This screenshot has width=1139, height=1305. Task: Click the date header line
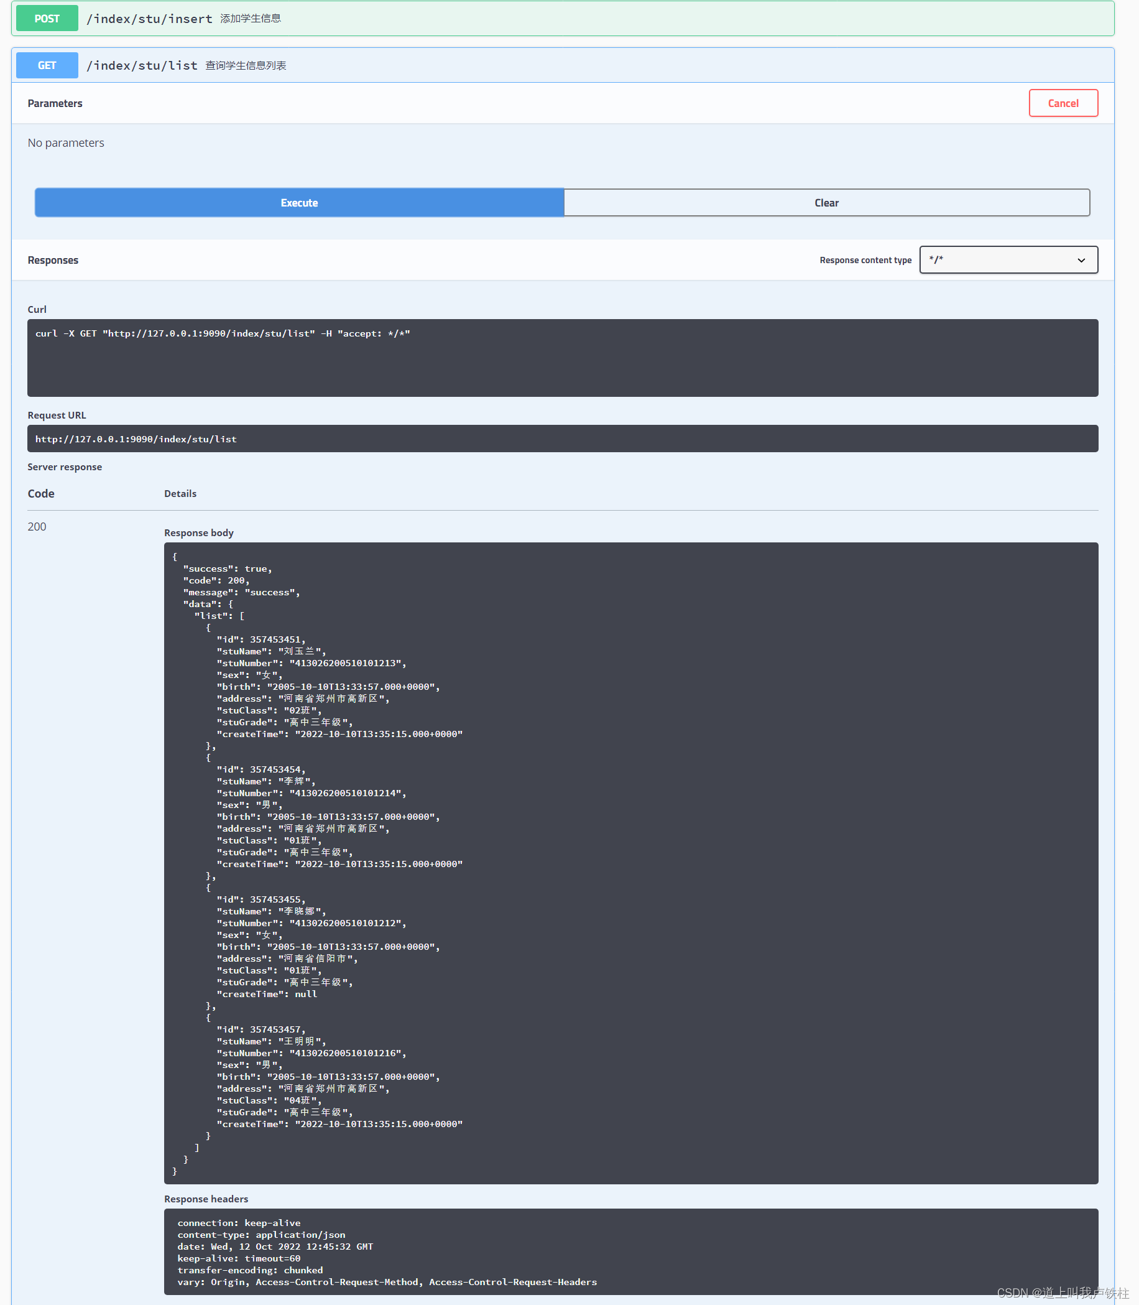tap(275, 1247)
